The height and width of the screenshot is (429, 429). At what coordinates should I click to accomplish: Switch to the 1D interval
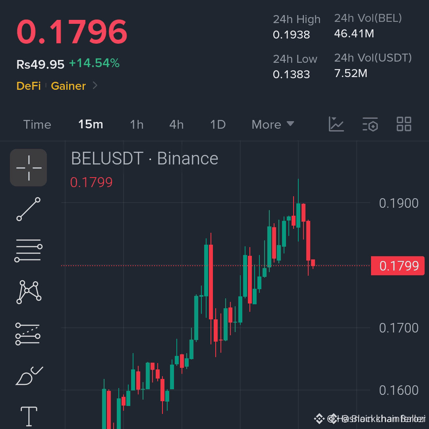[x=218, y=124]
